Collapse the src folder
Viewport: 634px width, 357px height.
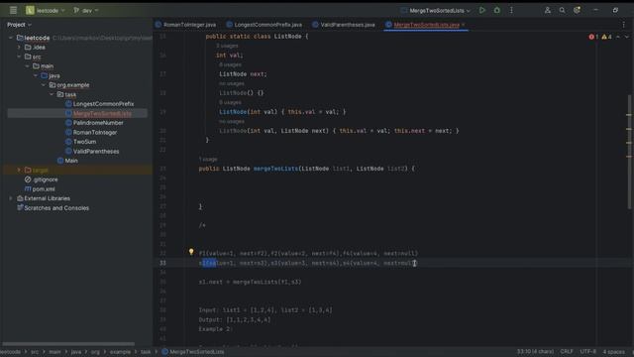click(19, 57)
